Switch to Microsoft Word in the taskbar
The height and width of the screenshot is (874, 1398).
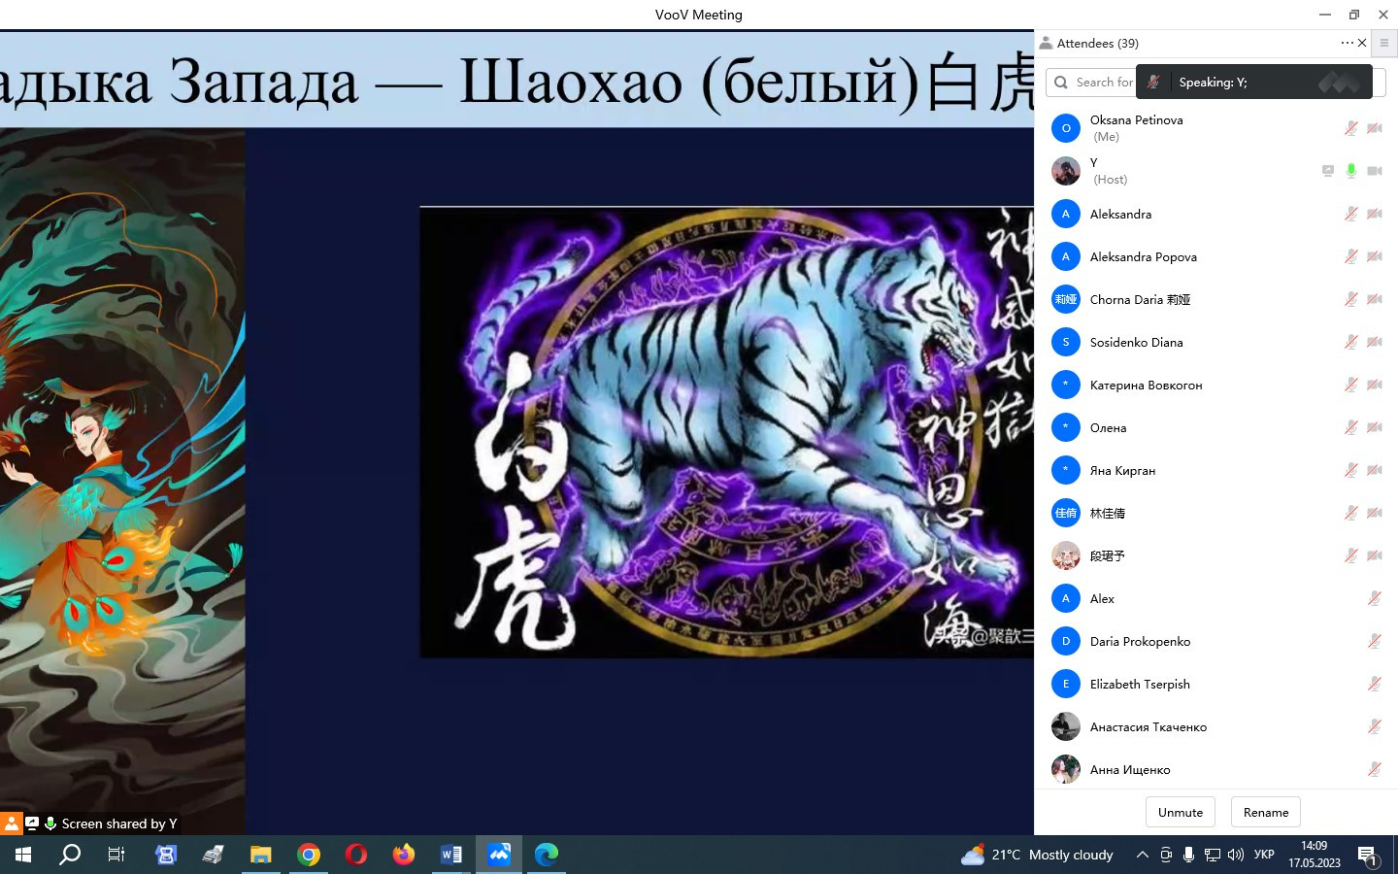[451, 855]
